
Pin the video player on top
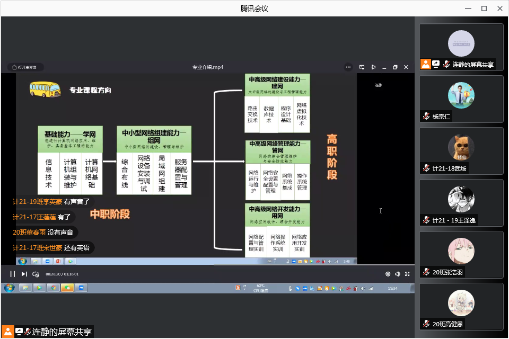coord(373,67)
